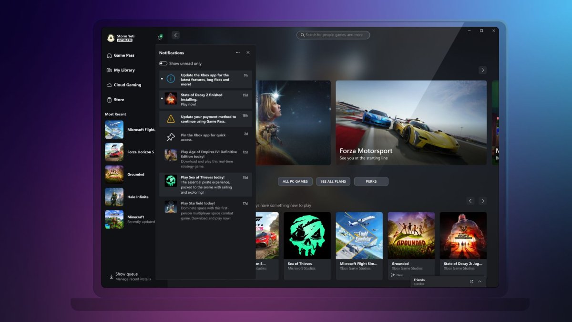Click the search magnifier icon
This screenshot has height=322, width=572.
302,35
